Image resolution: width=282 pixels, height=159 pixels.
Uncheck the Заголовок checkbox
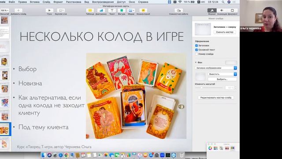point(197,45)
